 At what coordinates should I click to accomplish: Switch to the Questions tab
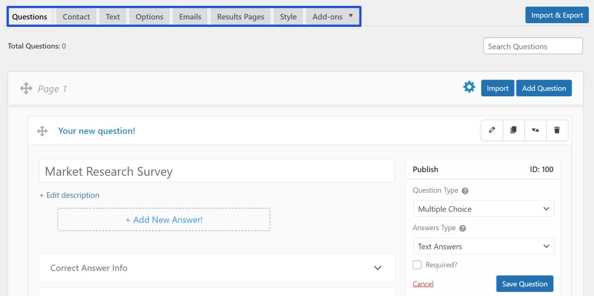coord(30,17)
